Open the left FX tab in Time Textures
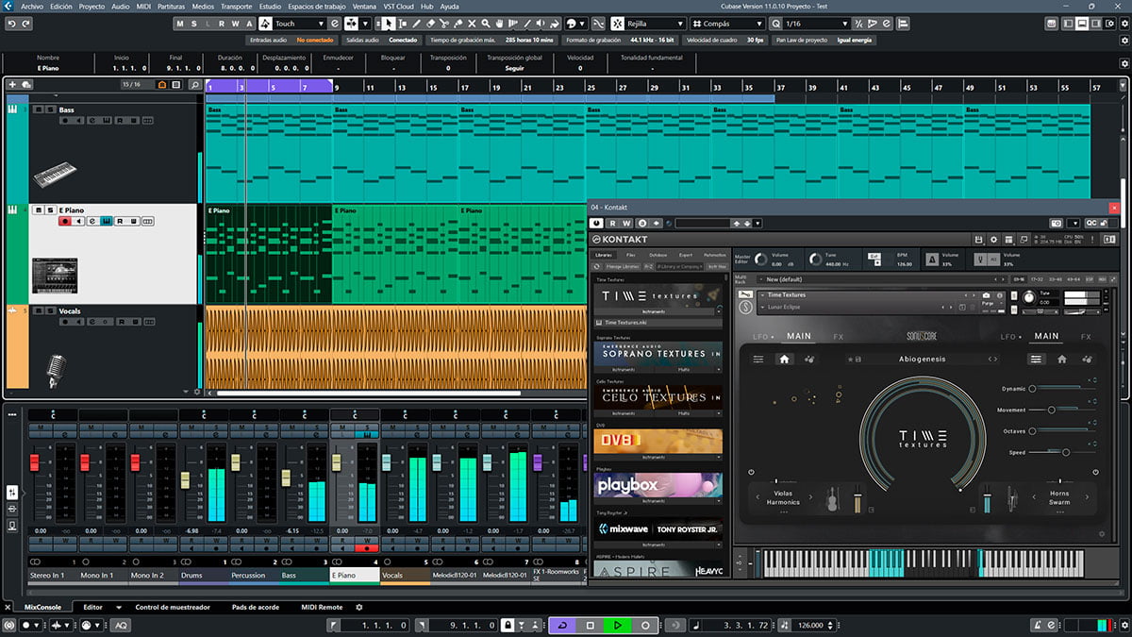1132x637 pixels. pos(839,337)
